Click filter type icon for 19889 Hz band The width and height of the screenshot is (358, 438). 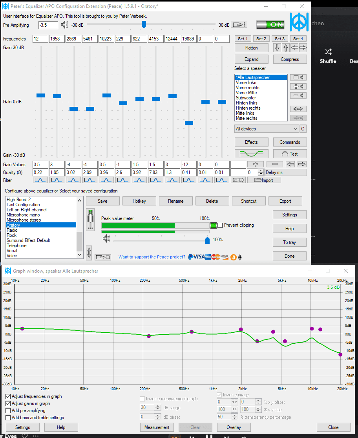189,180
